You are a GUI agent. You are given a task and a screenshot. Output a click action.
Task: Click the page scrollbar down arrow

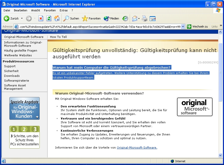pos(220,155)
